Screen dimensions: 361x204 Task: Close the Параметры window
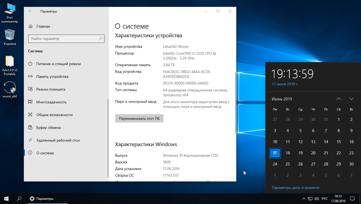230,11
